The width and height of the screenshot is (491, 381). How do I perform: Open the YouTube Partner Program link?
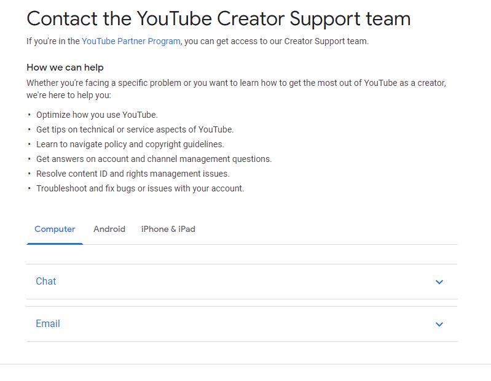coord(131,41)
